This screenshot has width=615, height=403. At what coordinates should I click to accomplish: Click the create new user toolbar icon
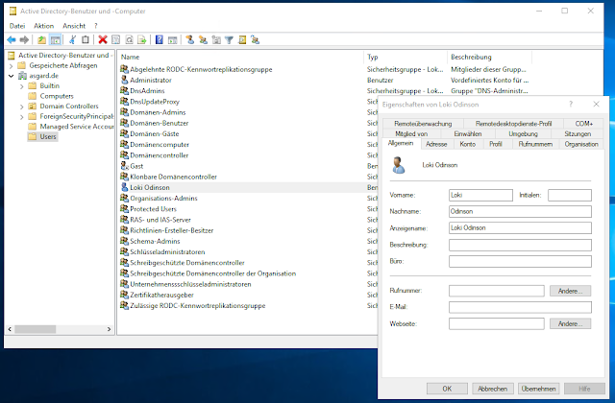[188, 40]
